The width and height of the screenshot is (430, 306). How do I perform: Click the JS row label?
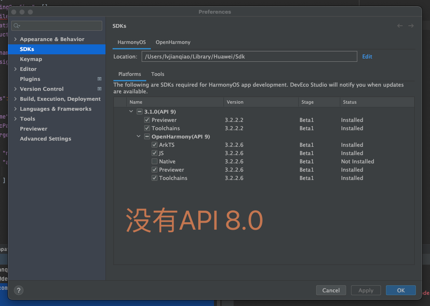pos(161,153)
